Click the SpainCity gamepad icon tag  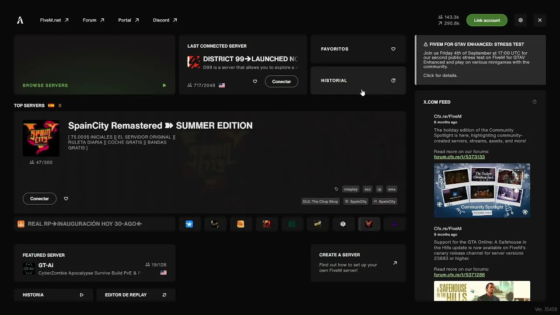[385, 202]
